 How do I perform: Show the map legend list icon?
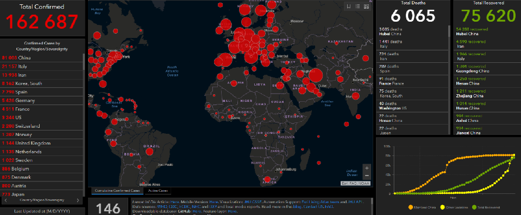(x=358, y=6)
